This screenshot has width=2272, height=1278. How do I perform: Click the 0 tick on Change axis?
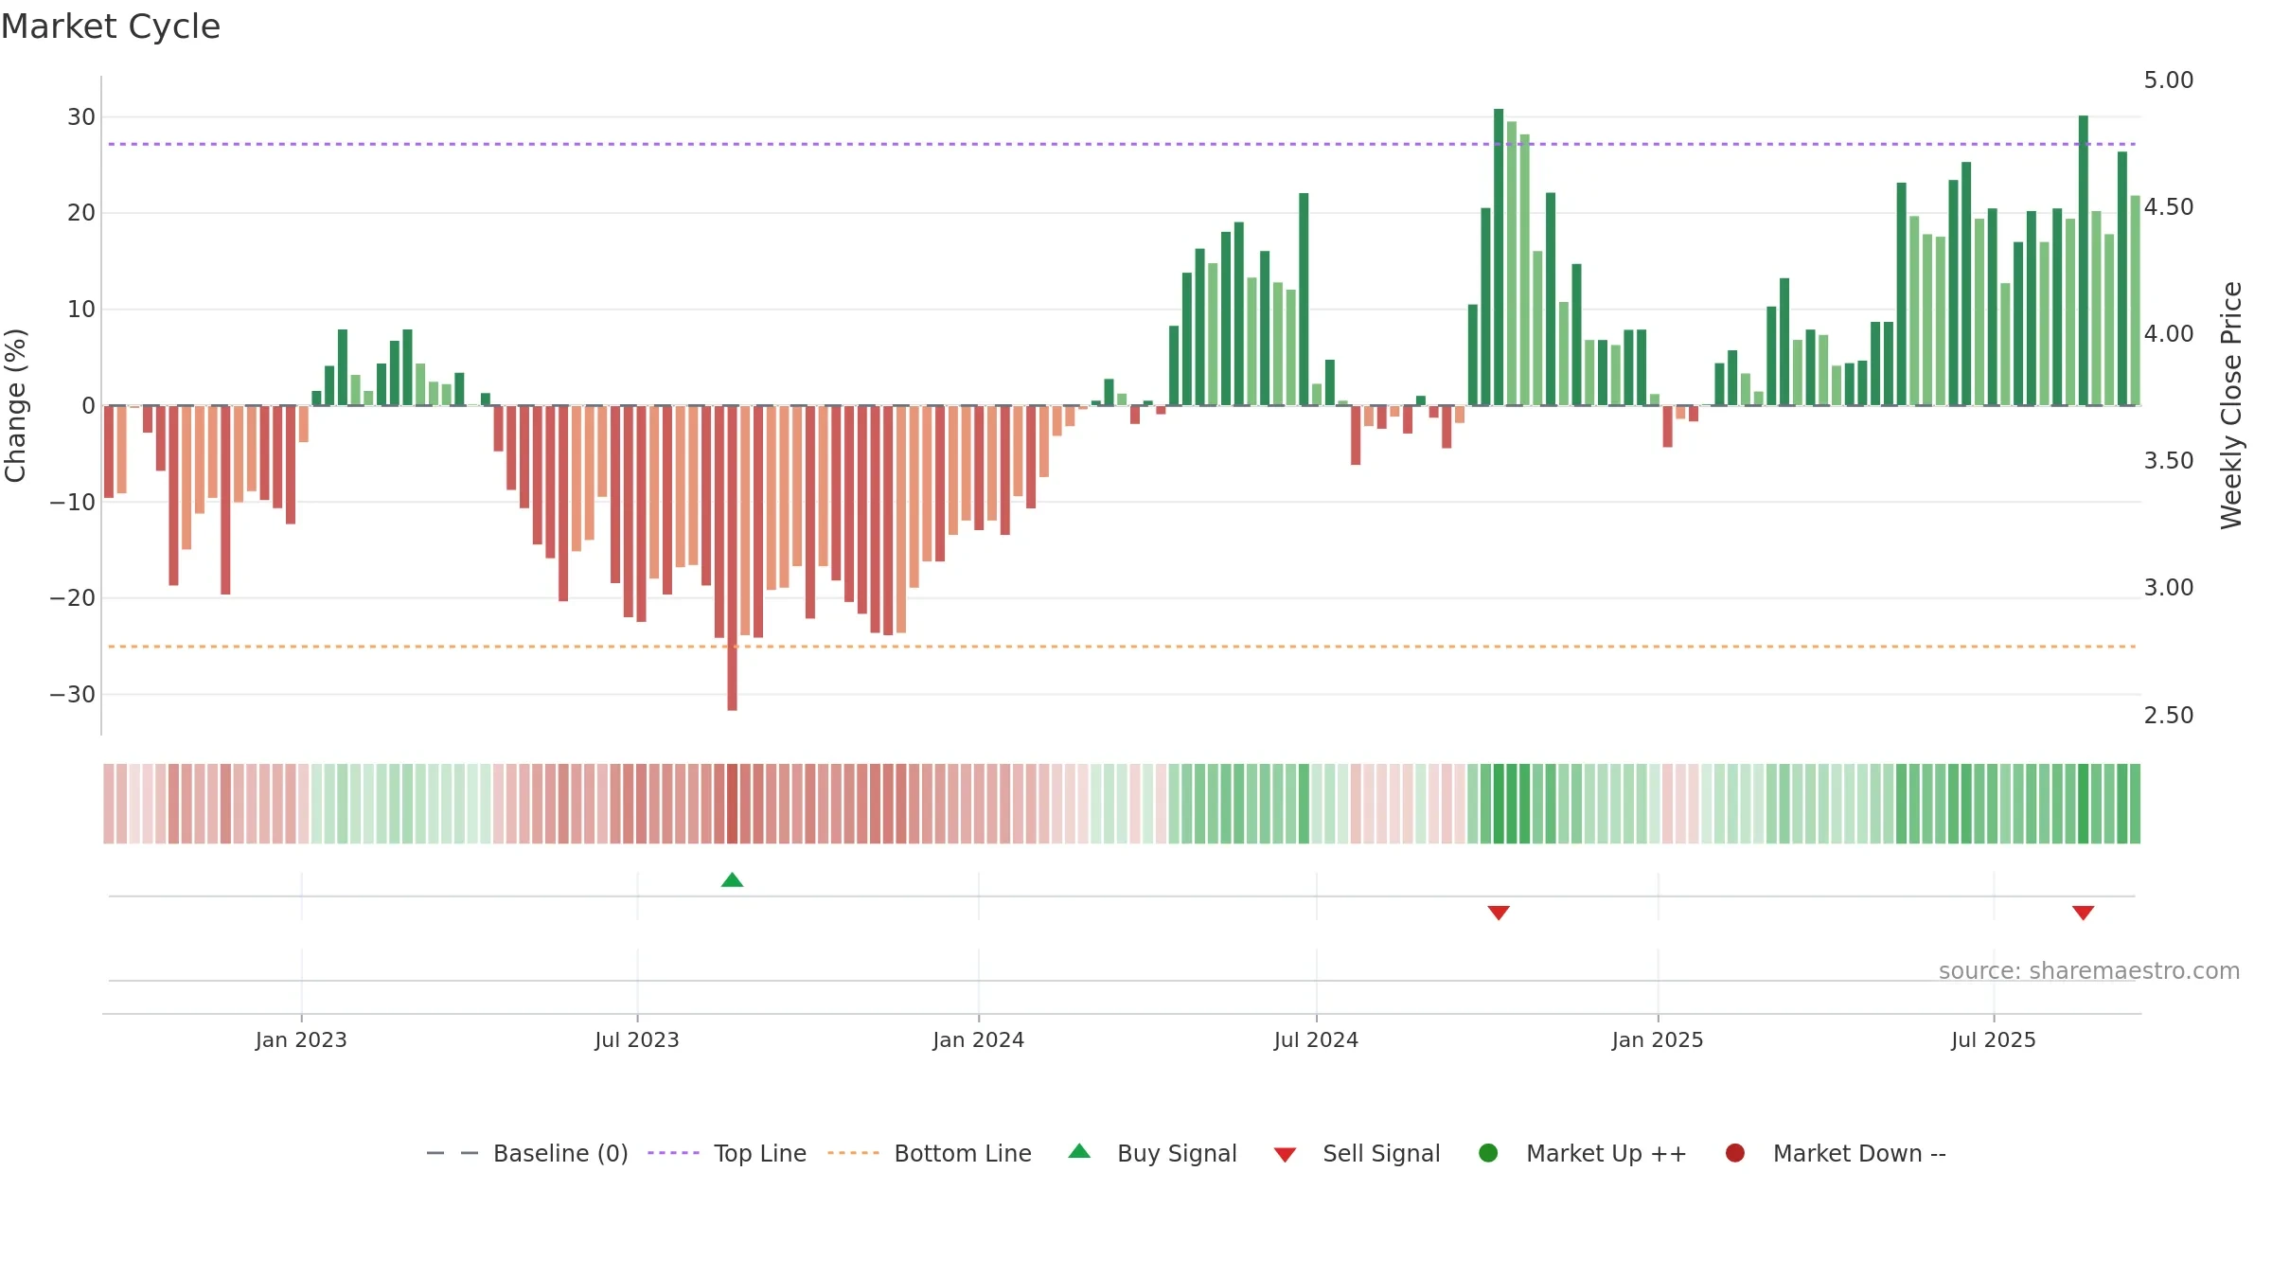[88, 406]
